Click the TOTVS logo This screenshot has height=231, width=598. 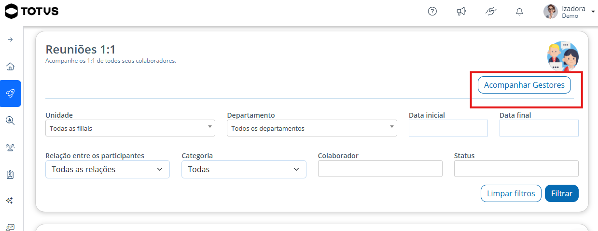[31, 11]
